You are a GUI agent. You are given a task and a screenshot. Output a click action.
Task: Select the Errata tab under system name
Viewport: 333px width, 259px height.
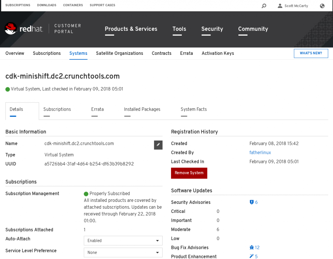[97, 109]
